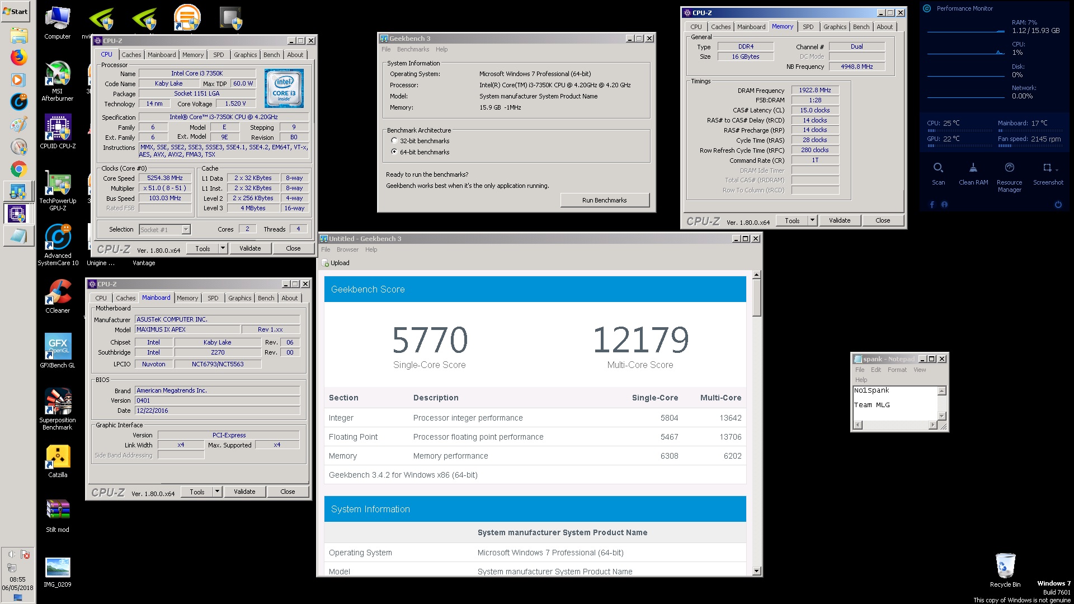The width and height of the screenshot is (1074, 604).
Task: Open the Start menu button
Action: (15, 11)
